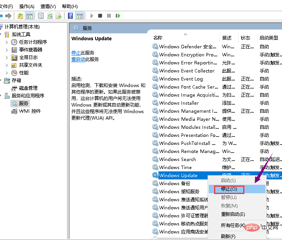Select the 磁盘管理 icon
The image size is (282, 240).
(x=14, y=88)
